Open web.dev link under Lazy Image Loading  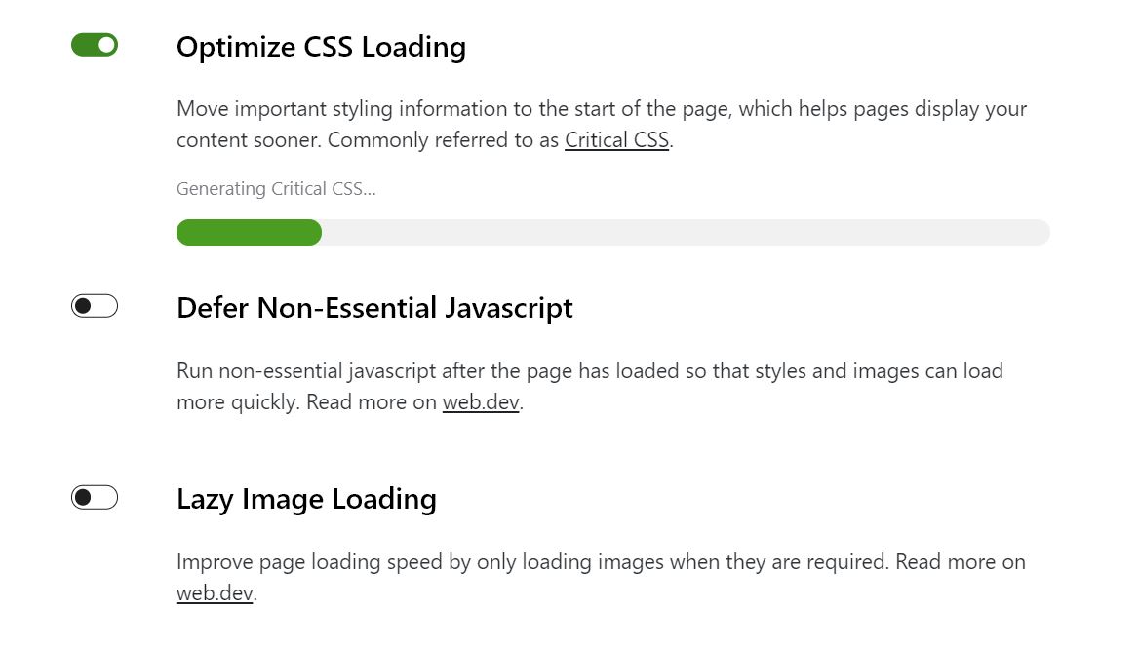click(215, 592)
